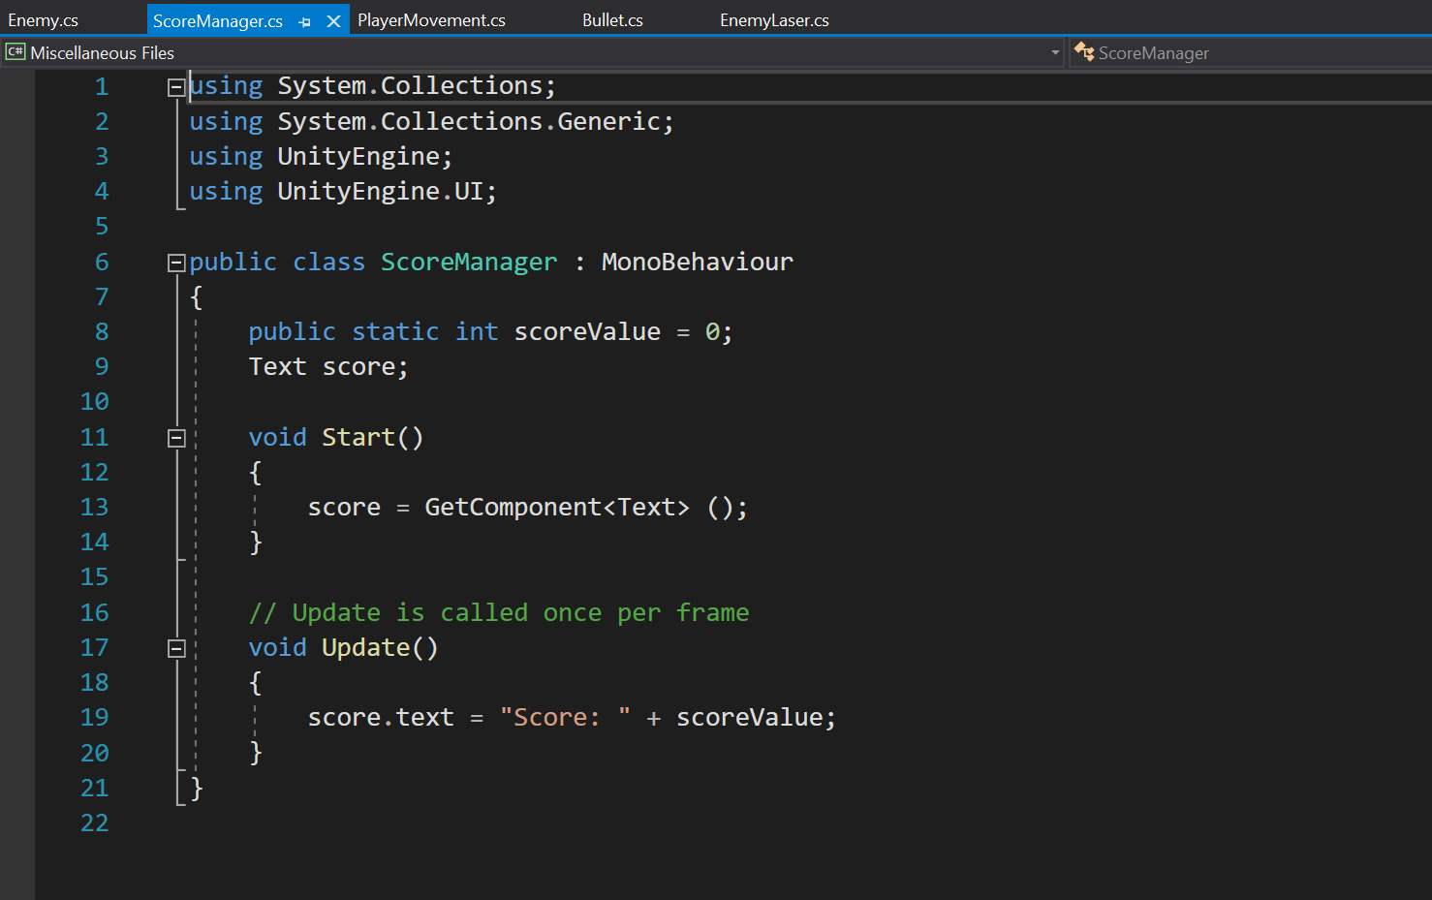
Task: Click 'System.Collections.Generic' namespace text
Action: 469,122
